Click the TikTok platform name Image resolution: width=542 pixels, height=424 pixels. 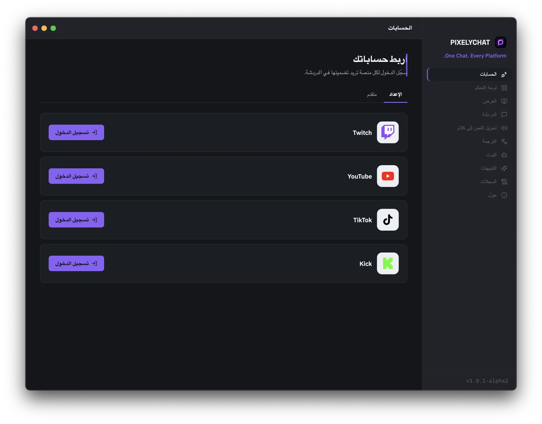point(362,220)
